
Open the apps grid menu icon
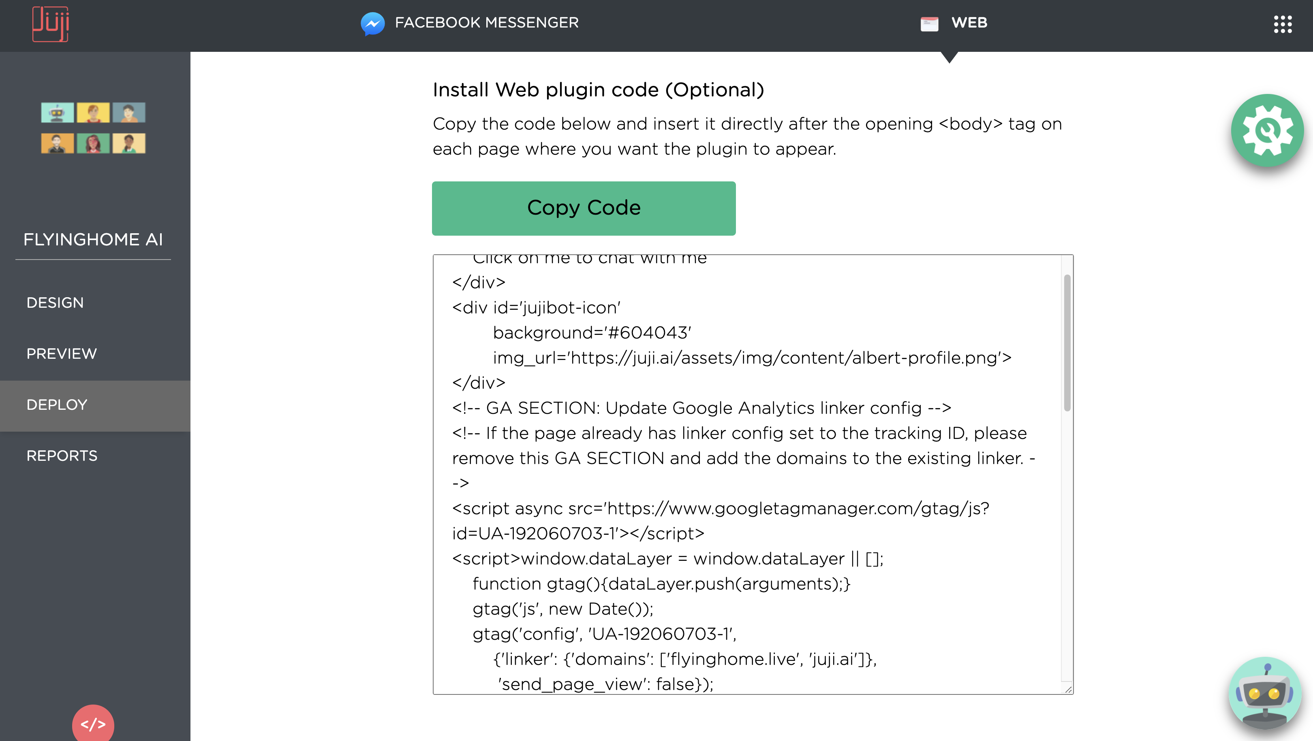pos(1283,24)
